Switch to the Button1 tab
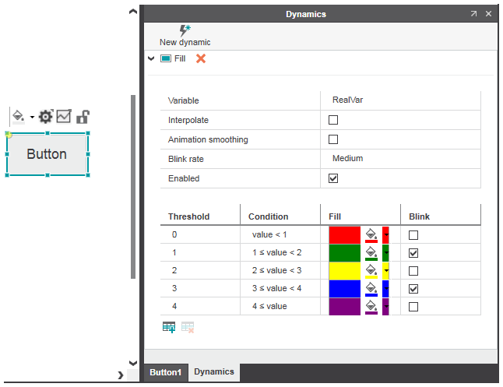Viewport: 503px width, 387px height. coord(165,372)
